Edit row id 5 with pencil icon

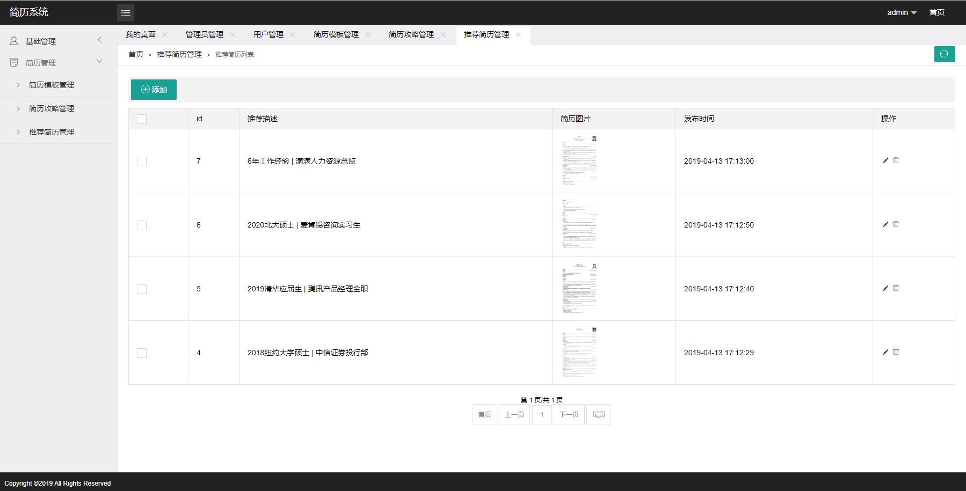click(x=885, y=288)
